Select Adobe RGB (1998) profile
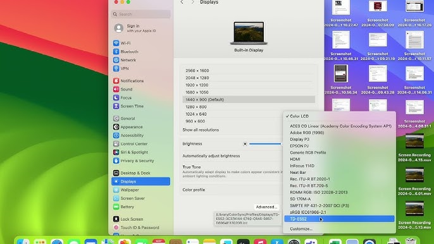The image size is (434, 244). pos(339,133)
